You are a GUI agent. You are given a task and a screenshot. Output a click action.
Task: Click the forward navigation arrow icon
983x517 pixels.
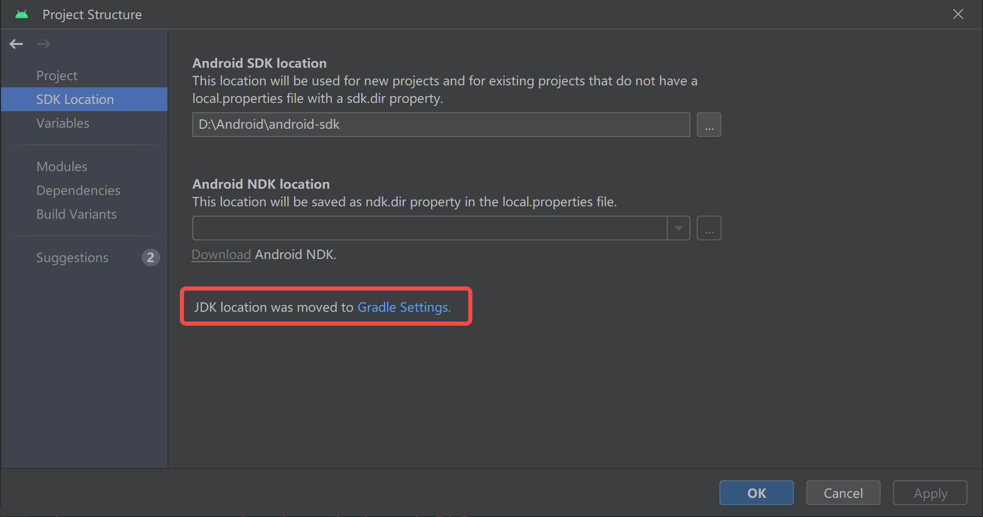pyautogui.click(x=44, y=44)
